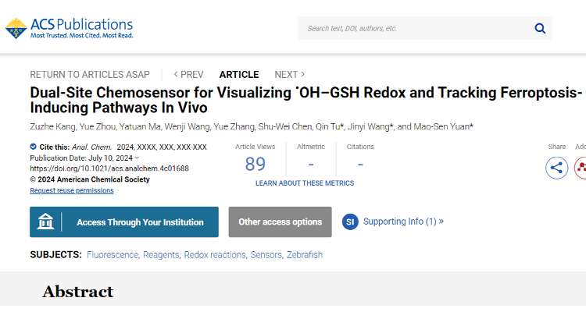Click the Article Views count 89
The image size is (586, 312).
point(255,165)
